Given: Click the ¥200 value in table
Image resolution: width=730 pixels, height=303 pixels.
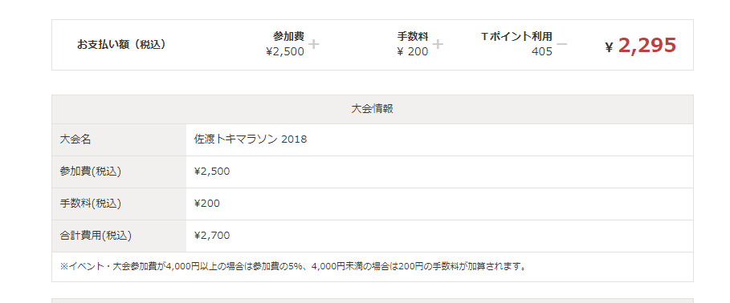Looking at the screenshot, I should coord(206,204).
